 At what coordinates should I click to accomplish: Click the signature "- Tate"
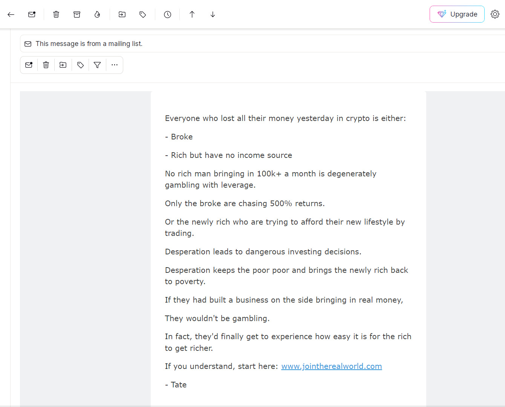click(x=176, y=385)
